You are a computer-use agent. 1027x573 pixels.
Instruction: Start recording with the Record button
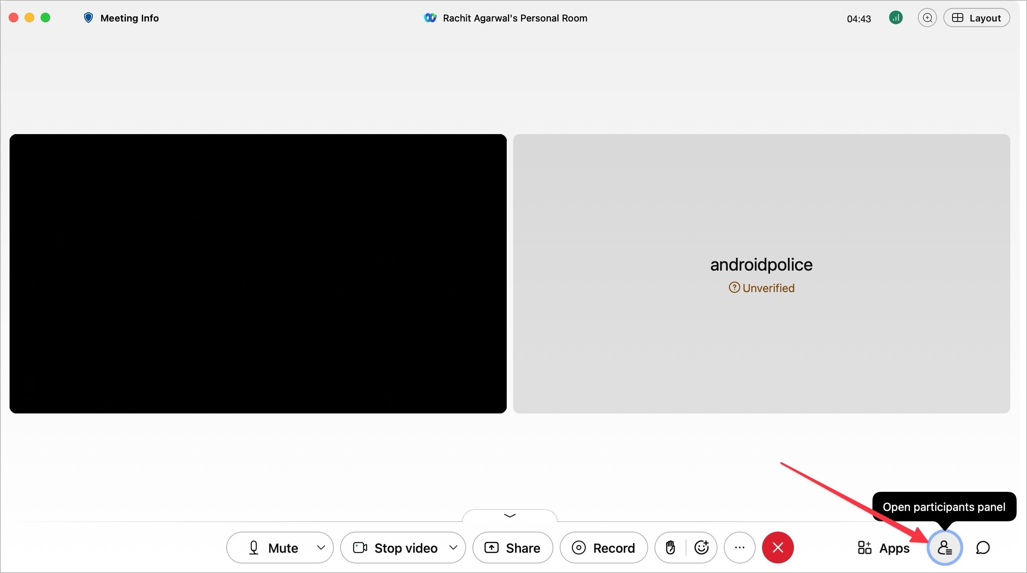[x=603, y=548]
